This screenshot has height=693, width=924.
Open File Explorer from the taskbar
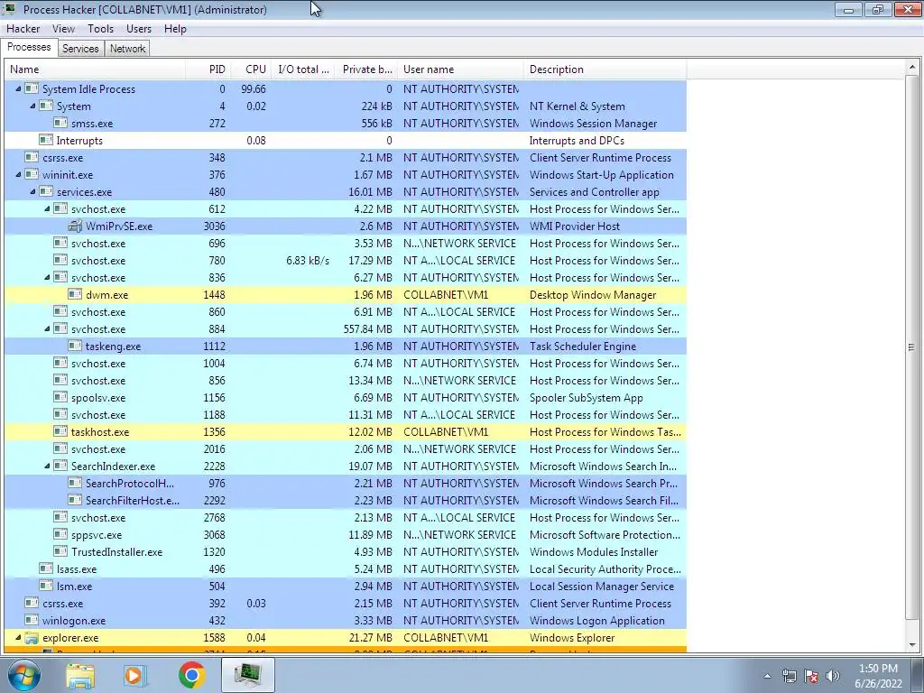80,675
